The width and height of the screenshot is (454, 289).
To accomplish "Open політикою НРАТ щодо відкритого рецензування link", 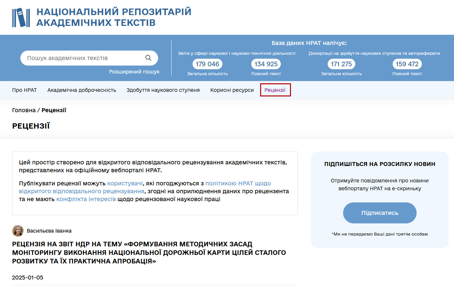I will click(145, 187).
